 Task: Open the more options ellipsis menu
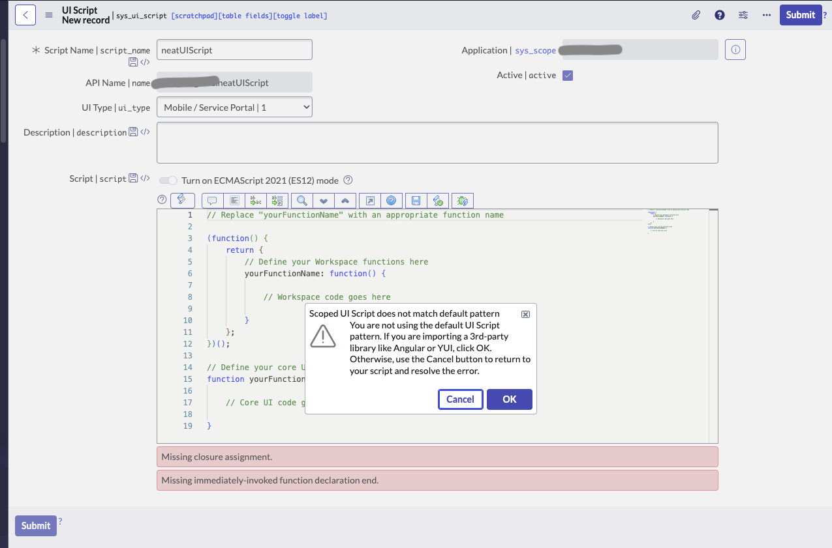click(766, 14)
